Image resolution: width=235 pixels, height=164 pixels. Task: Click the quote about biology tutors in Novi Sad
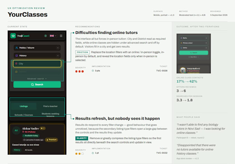pyautogui.click(x=201, y=129)
